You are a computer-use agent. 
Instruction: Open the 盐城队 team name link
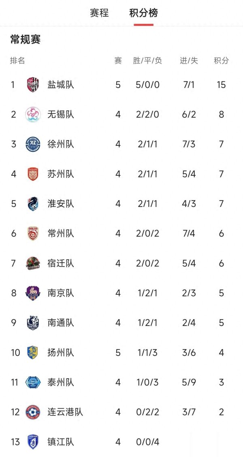point(61,85)
